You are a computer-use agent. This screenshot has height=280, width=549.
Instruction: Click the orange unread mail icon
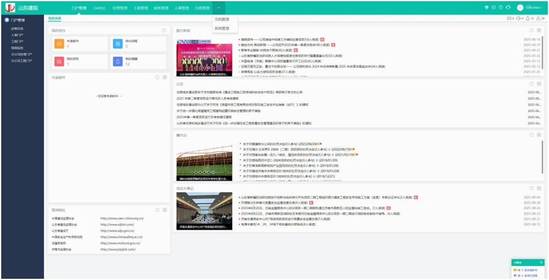pyautogui.click(x=58, y=43)
